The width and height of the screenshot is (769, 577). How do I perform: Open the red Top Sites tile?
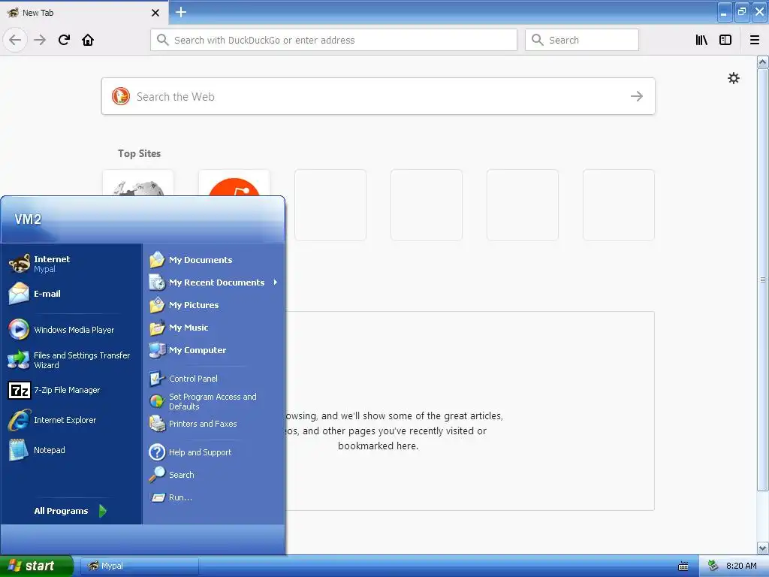pyautogui.click(x=234, y=183)
